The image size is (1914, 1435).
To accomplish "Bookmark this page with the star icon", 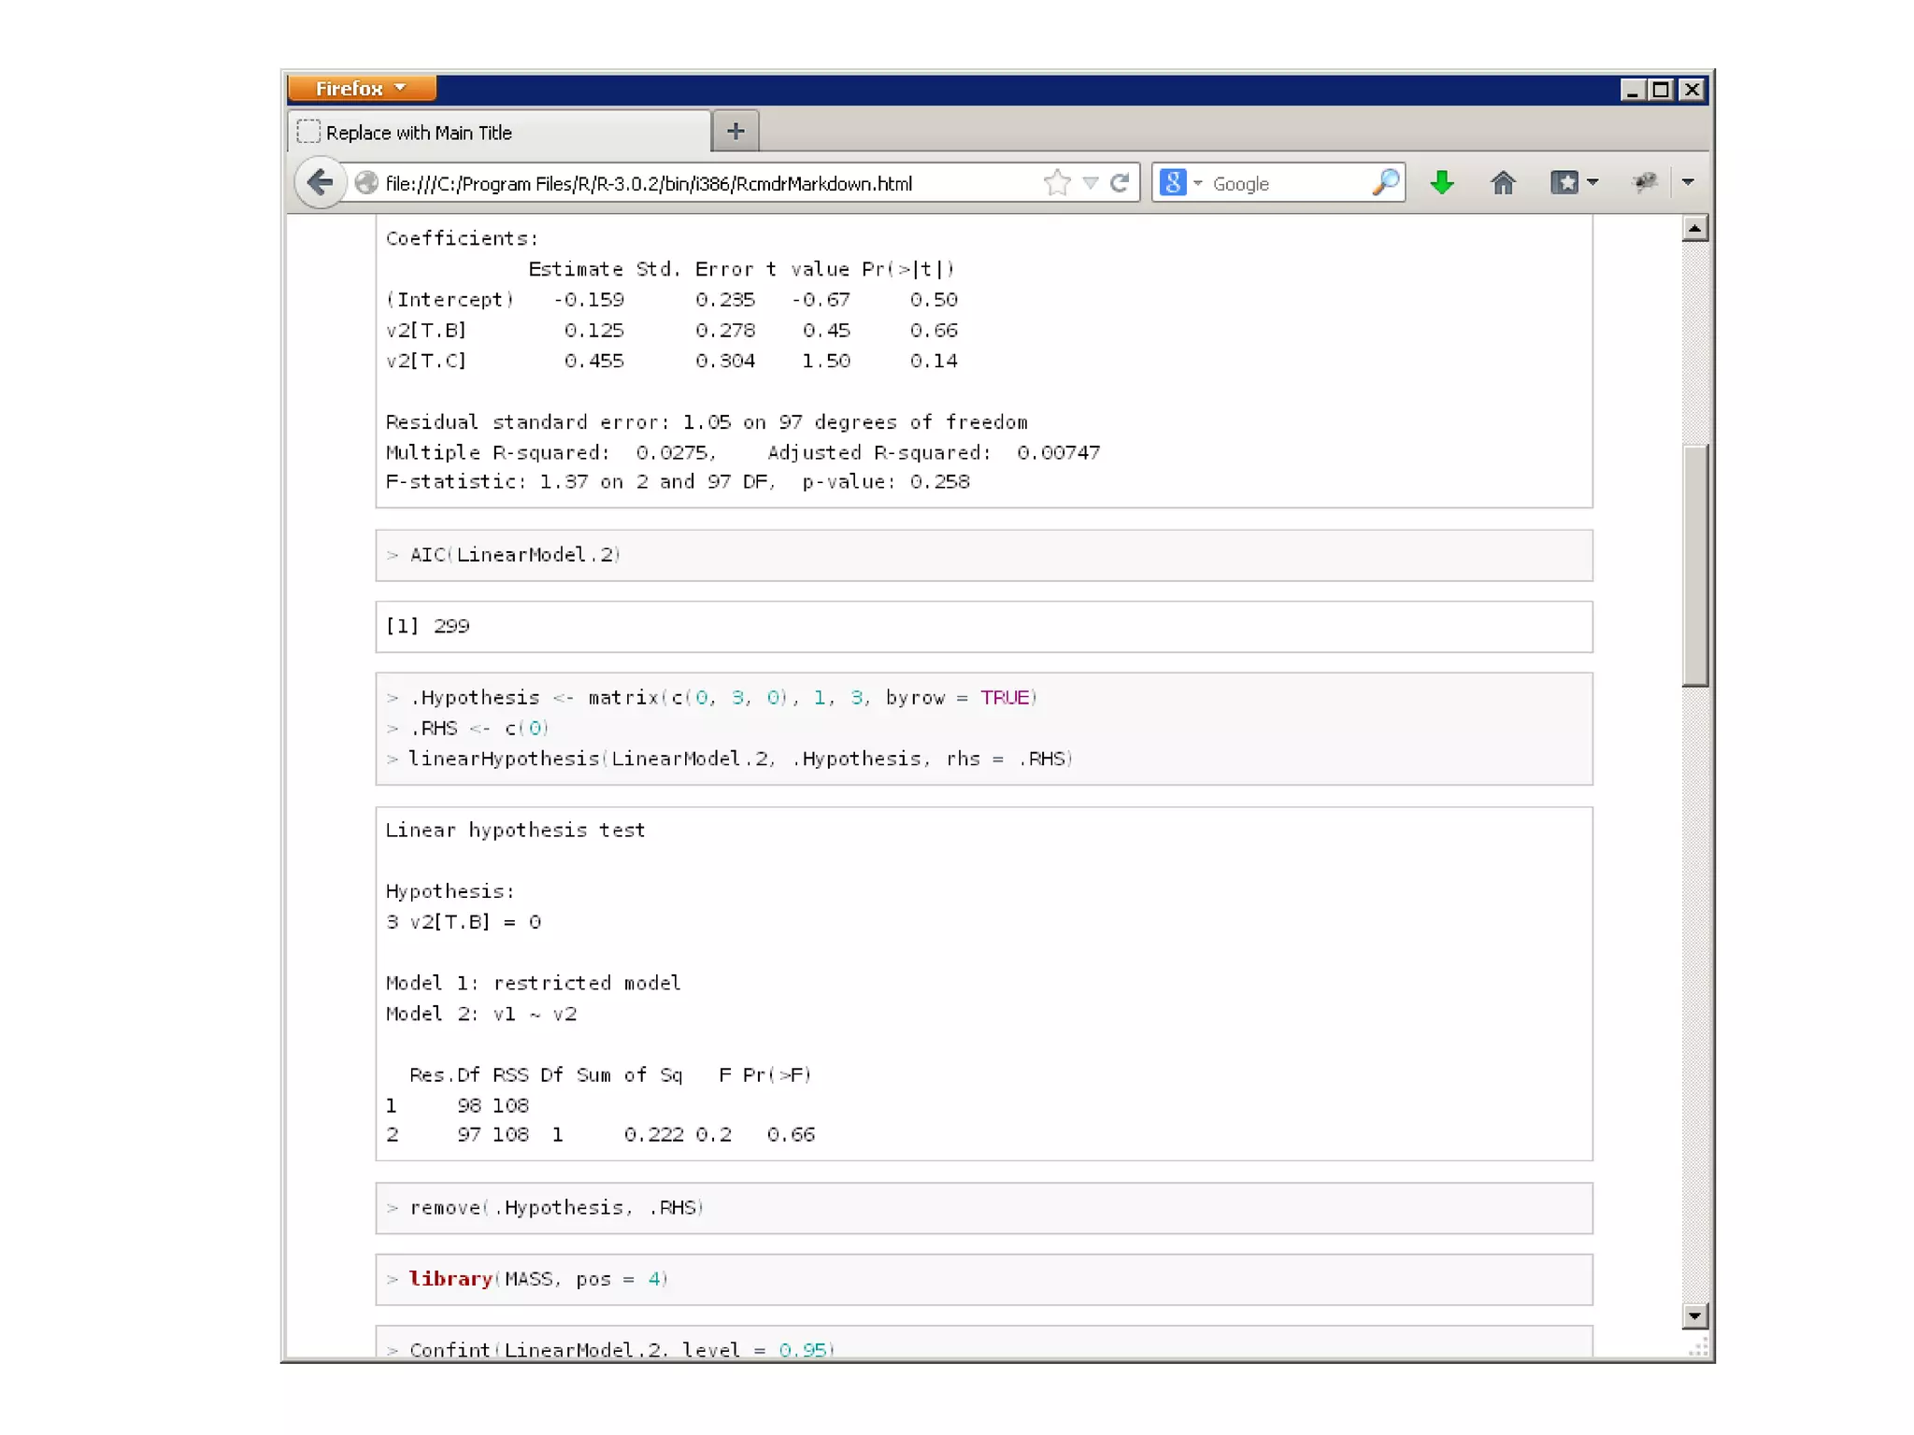I will coord(1057,183).
